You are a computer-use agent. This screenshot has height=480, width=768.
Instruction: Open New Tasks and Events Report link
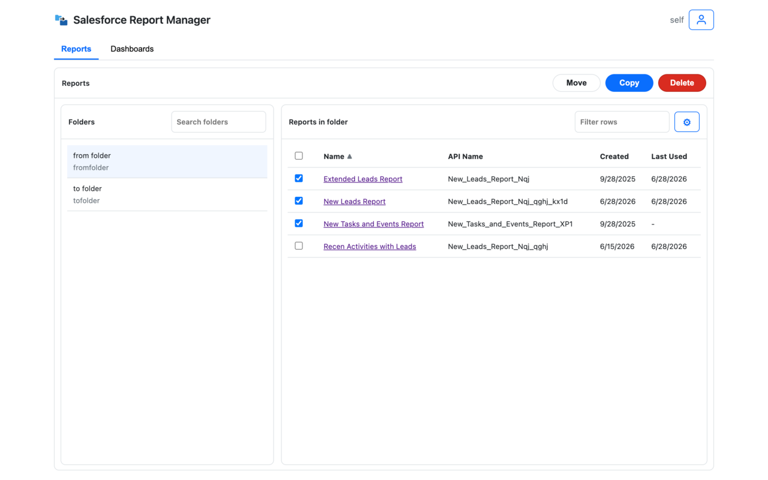pos(374,224)
